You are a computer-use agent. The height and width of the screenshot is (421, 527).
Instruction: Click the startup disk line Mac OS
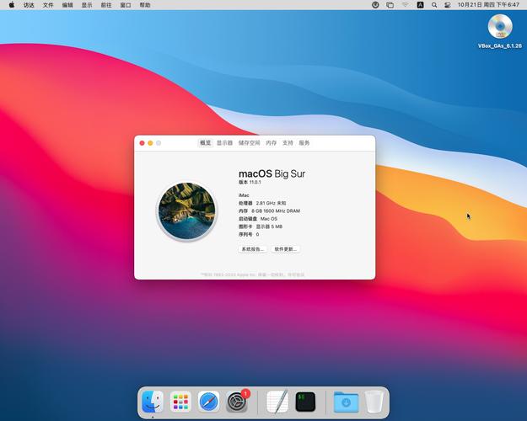(x=258, y=219)
